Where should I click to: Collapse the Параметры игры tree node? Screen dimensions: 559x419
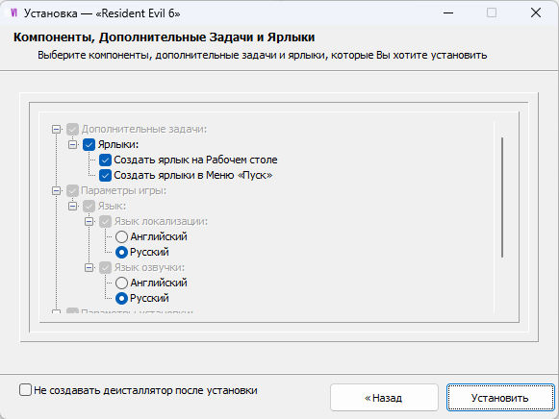pos(56,190)
